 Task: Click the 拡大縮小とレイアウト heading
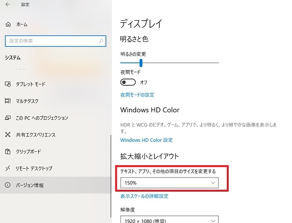coord(149,156)
